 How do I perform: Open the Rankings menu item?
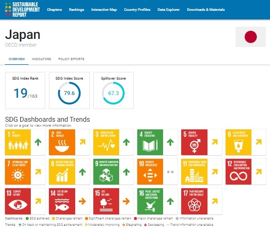coord(77,9)
